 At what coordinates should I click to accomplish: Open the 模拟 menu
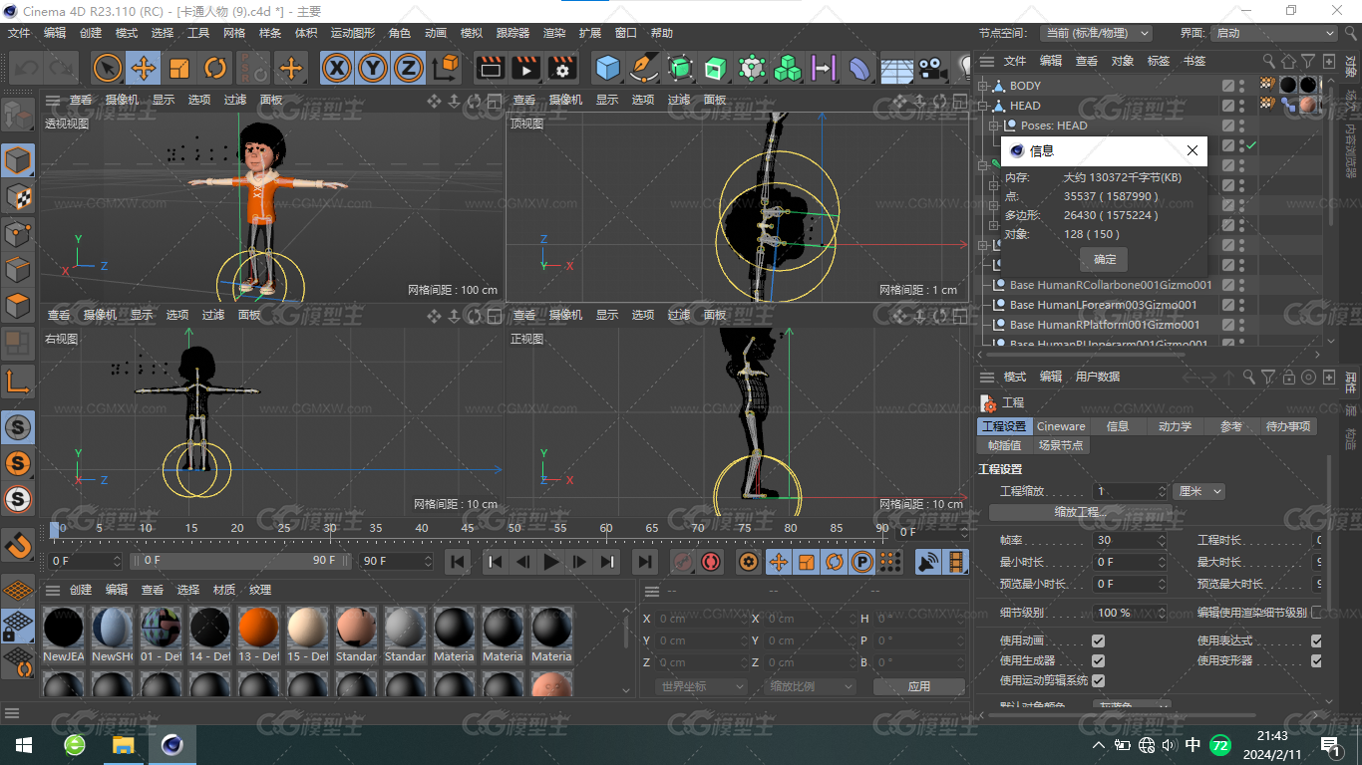[472, 33]
